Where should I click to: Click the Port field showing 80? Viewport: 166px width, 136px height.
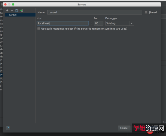tap(98, 23)
